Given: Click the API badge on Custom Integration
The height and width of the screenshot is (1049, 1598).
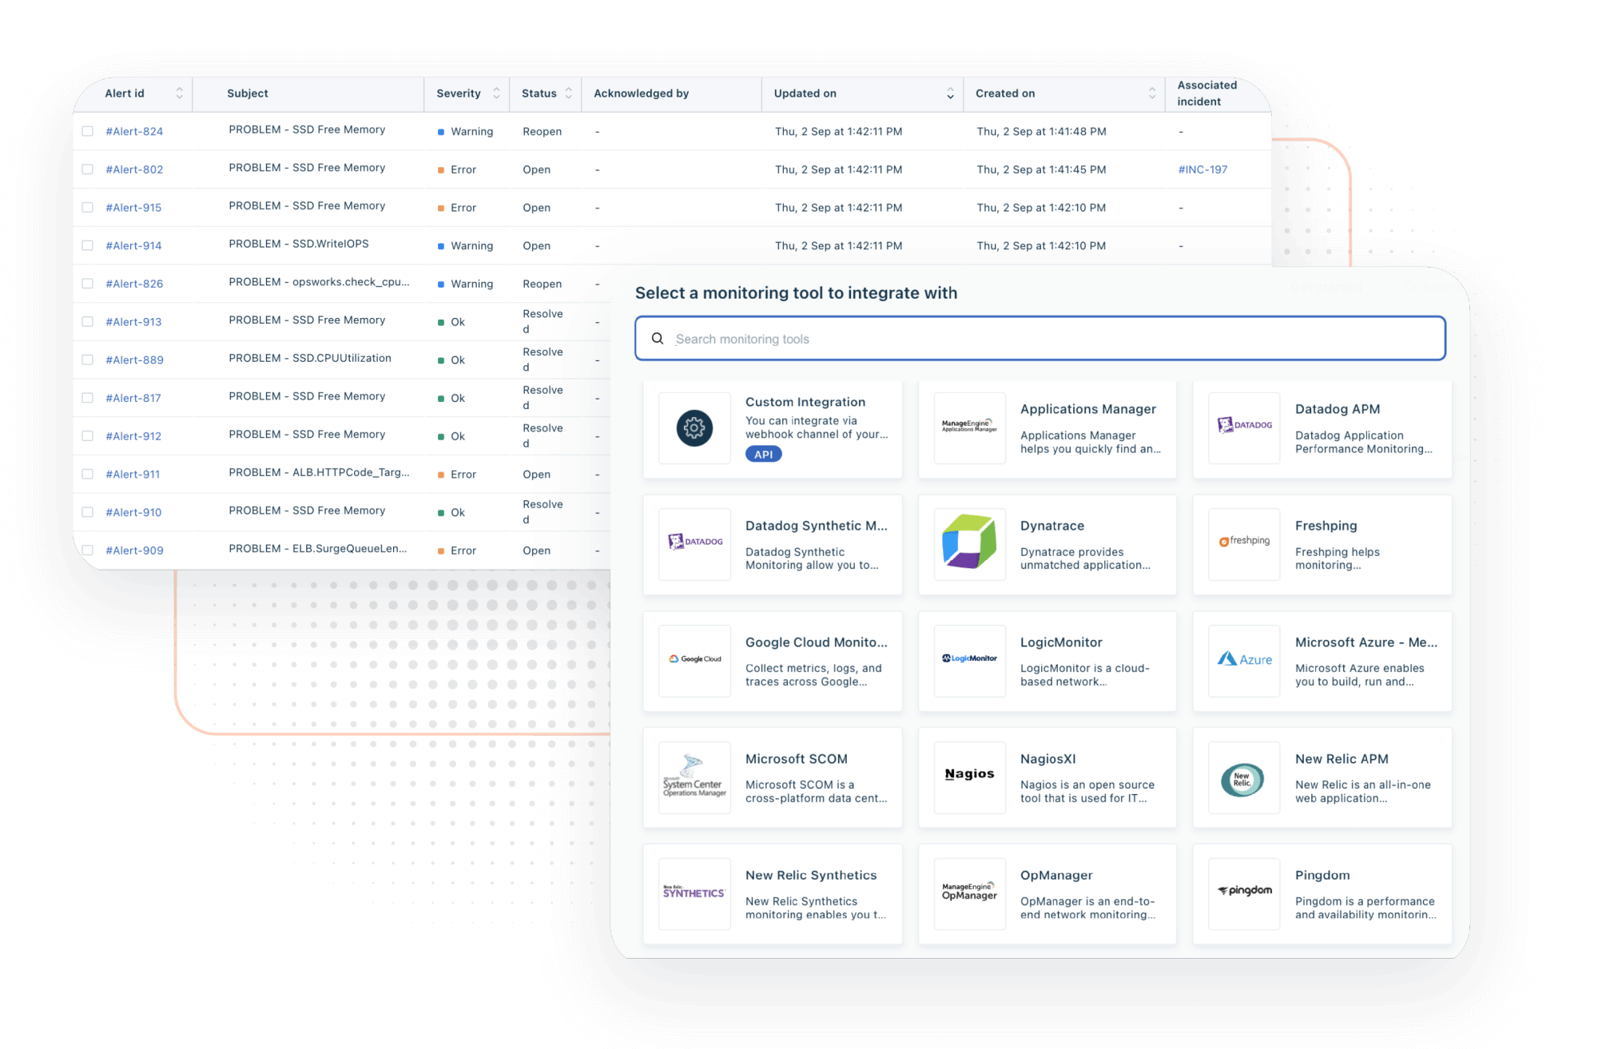Looking at the screenshot, I should coord(763,454).
